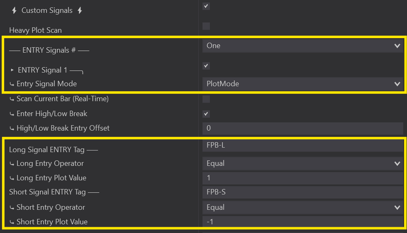Click the Entry Signal Mode label
This screenshot has width=407, height=233.
click(x=46, y=84)
